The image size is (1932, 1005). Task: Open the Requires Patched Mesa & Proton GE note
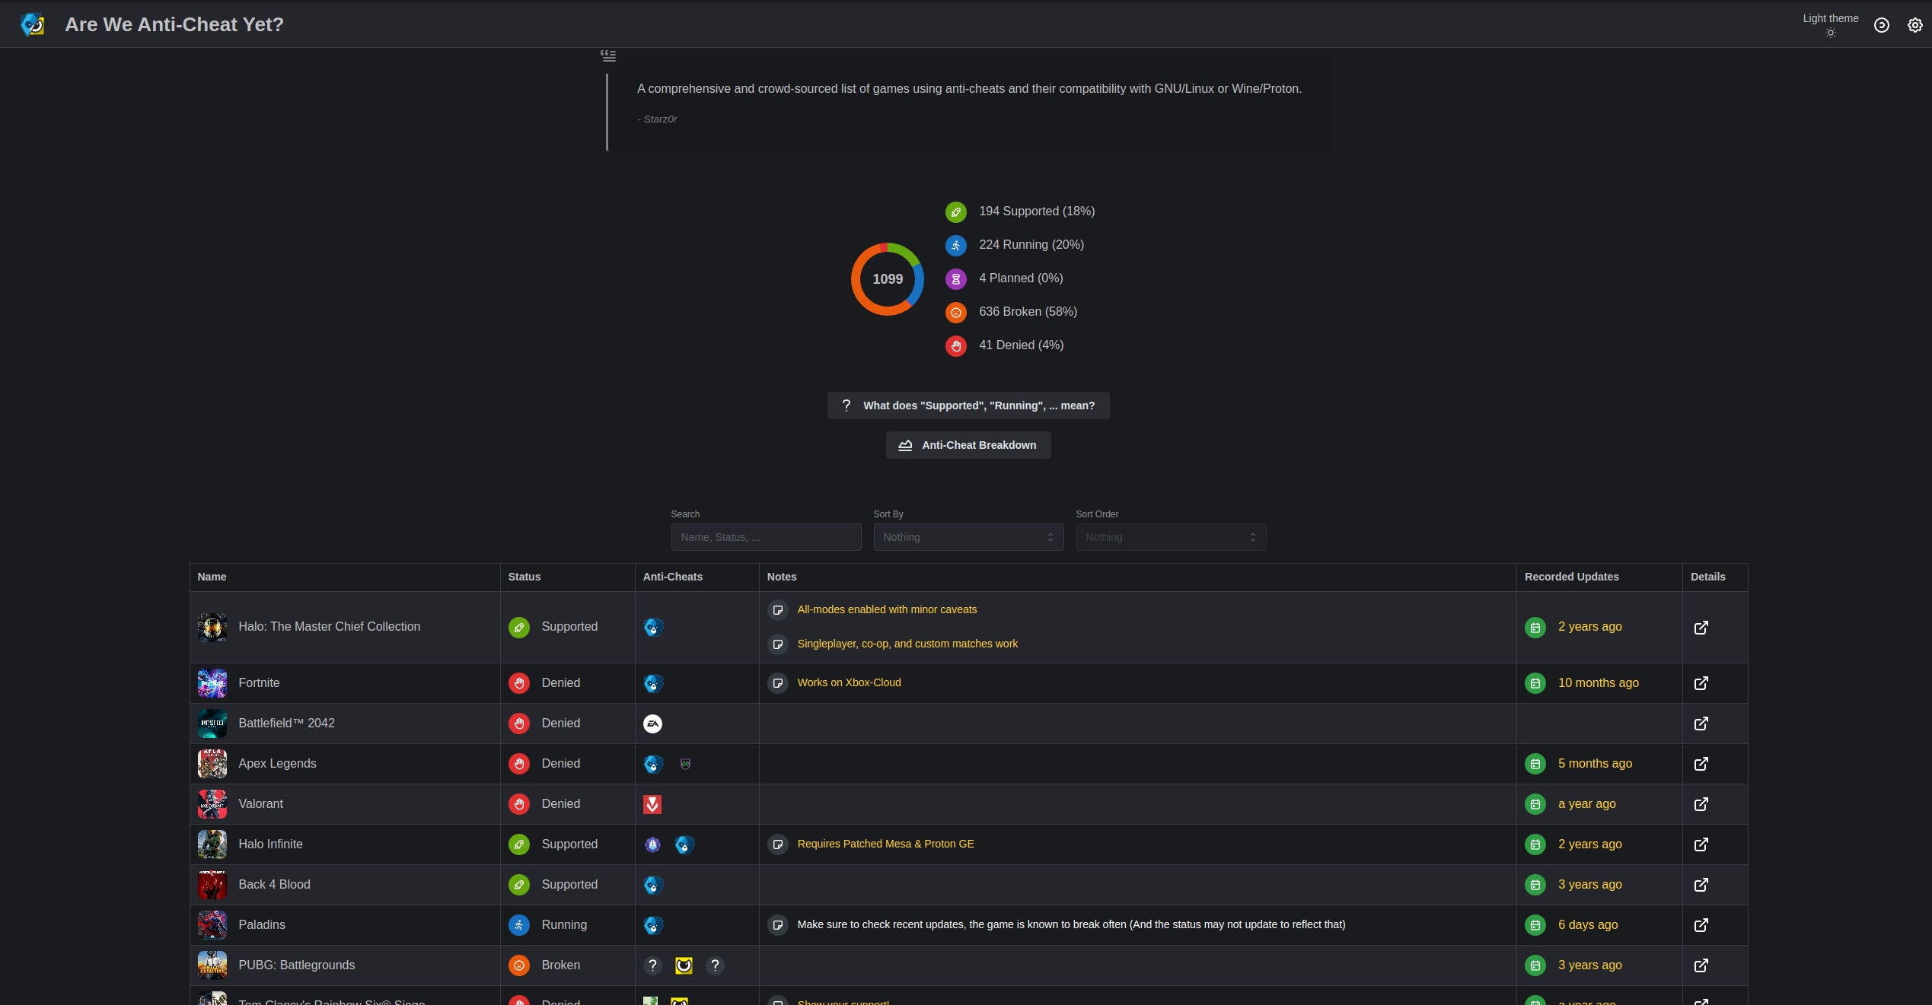(885, 844)
